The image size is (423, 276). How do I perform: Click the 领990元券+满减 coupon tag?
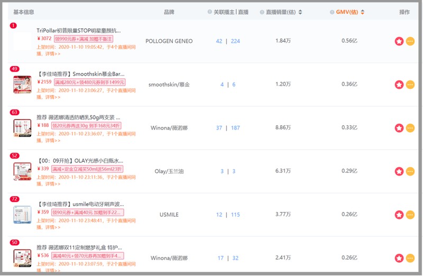[84, 39]
